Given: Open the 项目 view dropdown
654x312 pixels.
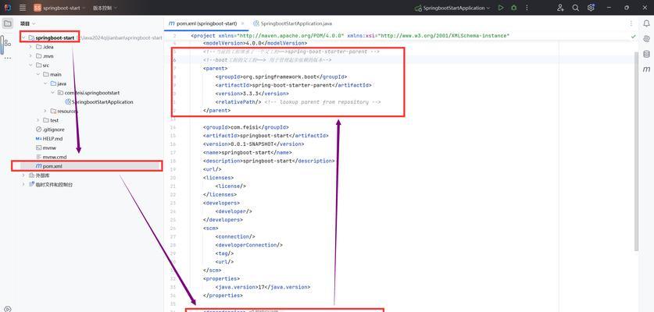Looking at the screenshot, I should [28, 23].
